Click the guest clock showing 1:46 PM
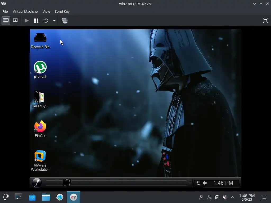The height and width of the screenshot is (203, 271). [223, 183]
